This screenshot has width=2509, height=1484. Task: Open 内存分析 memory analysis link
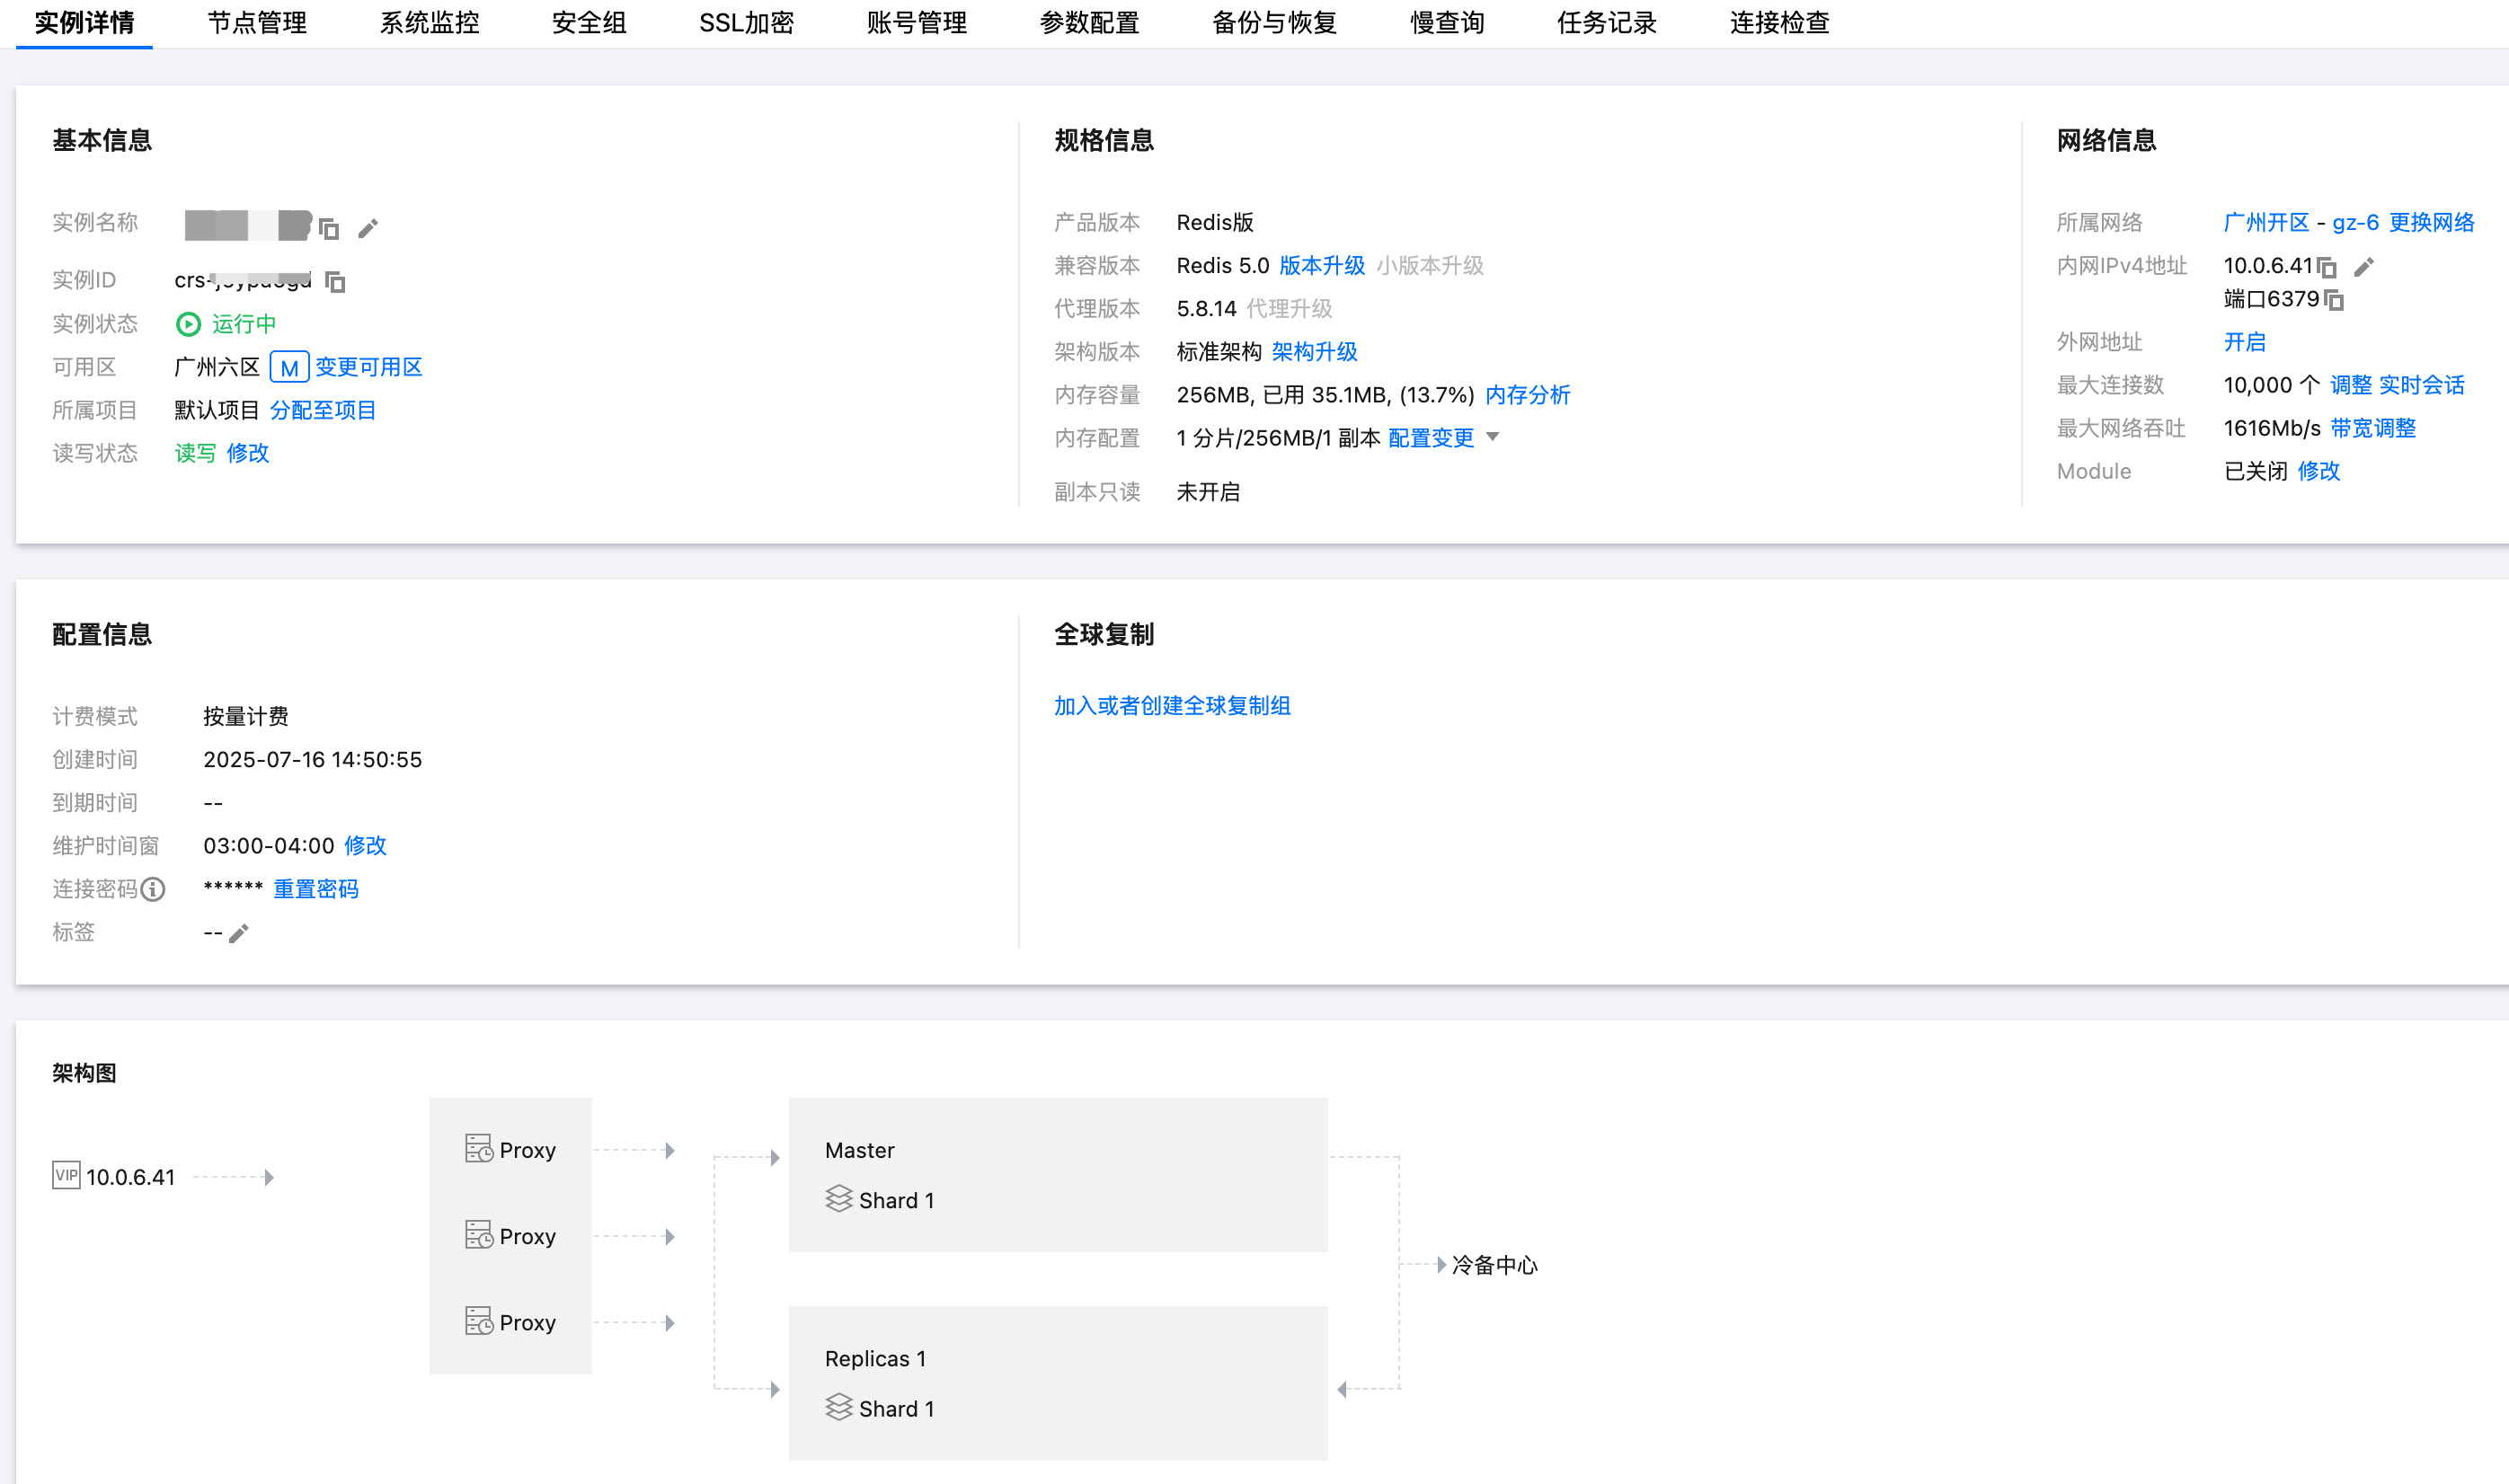click(1527, 395)
